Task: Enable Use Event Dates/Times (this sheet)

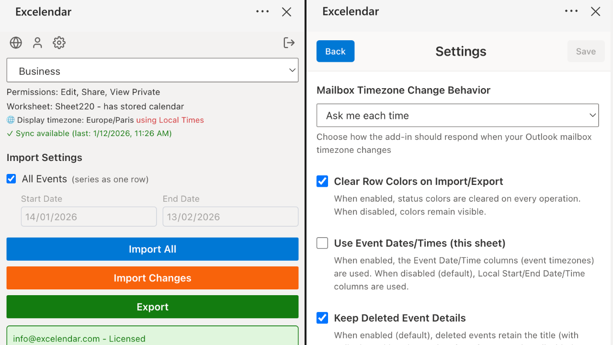Action: 322,243
